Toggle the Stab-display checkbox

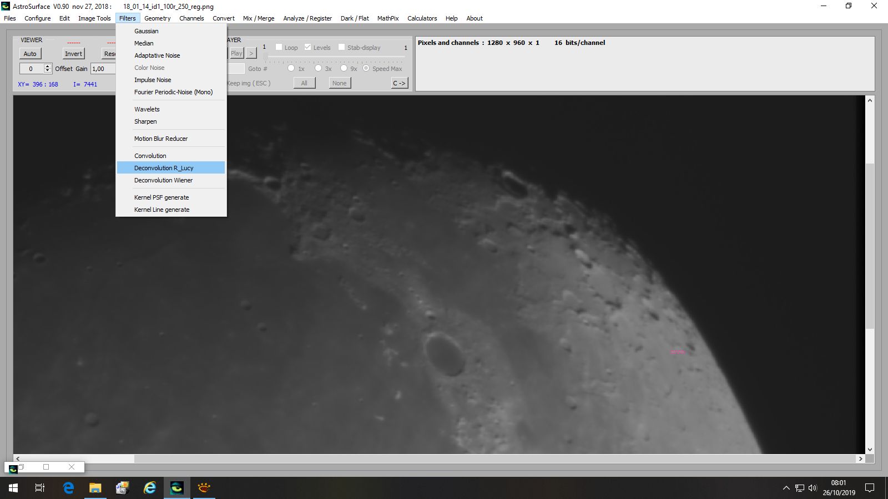click(342, 47)
